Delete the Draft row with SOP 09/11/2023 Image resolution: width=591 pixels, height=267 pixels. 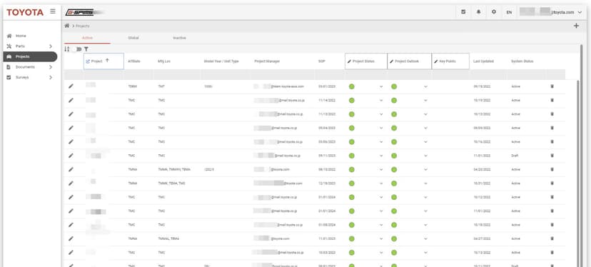click(x=552, y=156)
